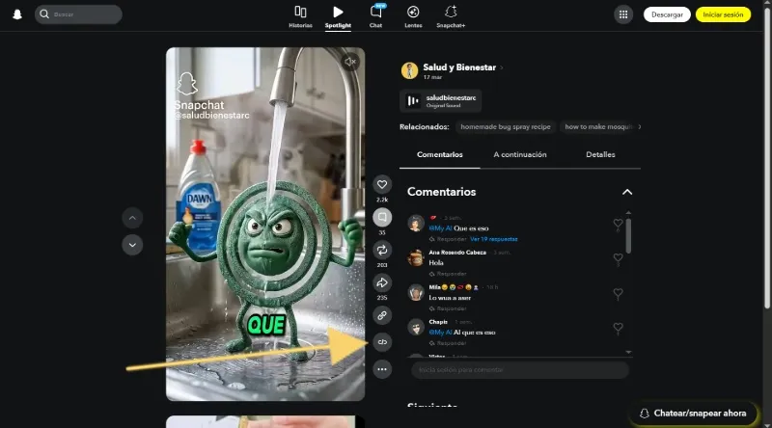Open the Snapchat+ section
The width and height of the screenshot is (772, 428).
[x=451, y=16]
